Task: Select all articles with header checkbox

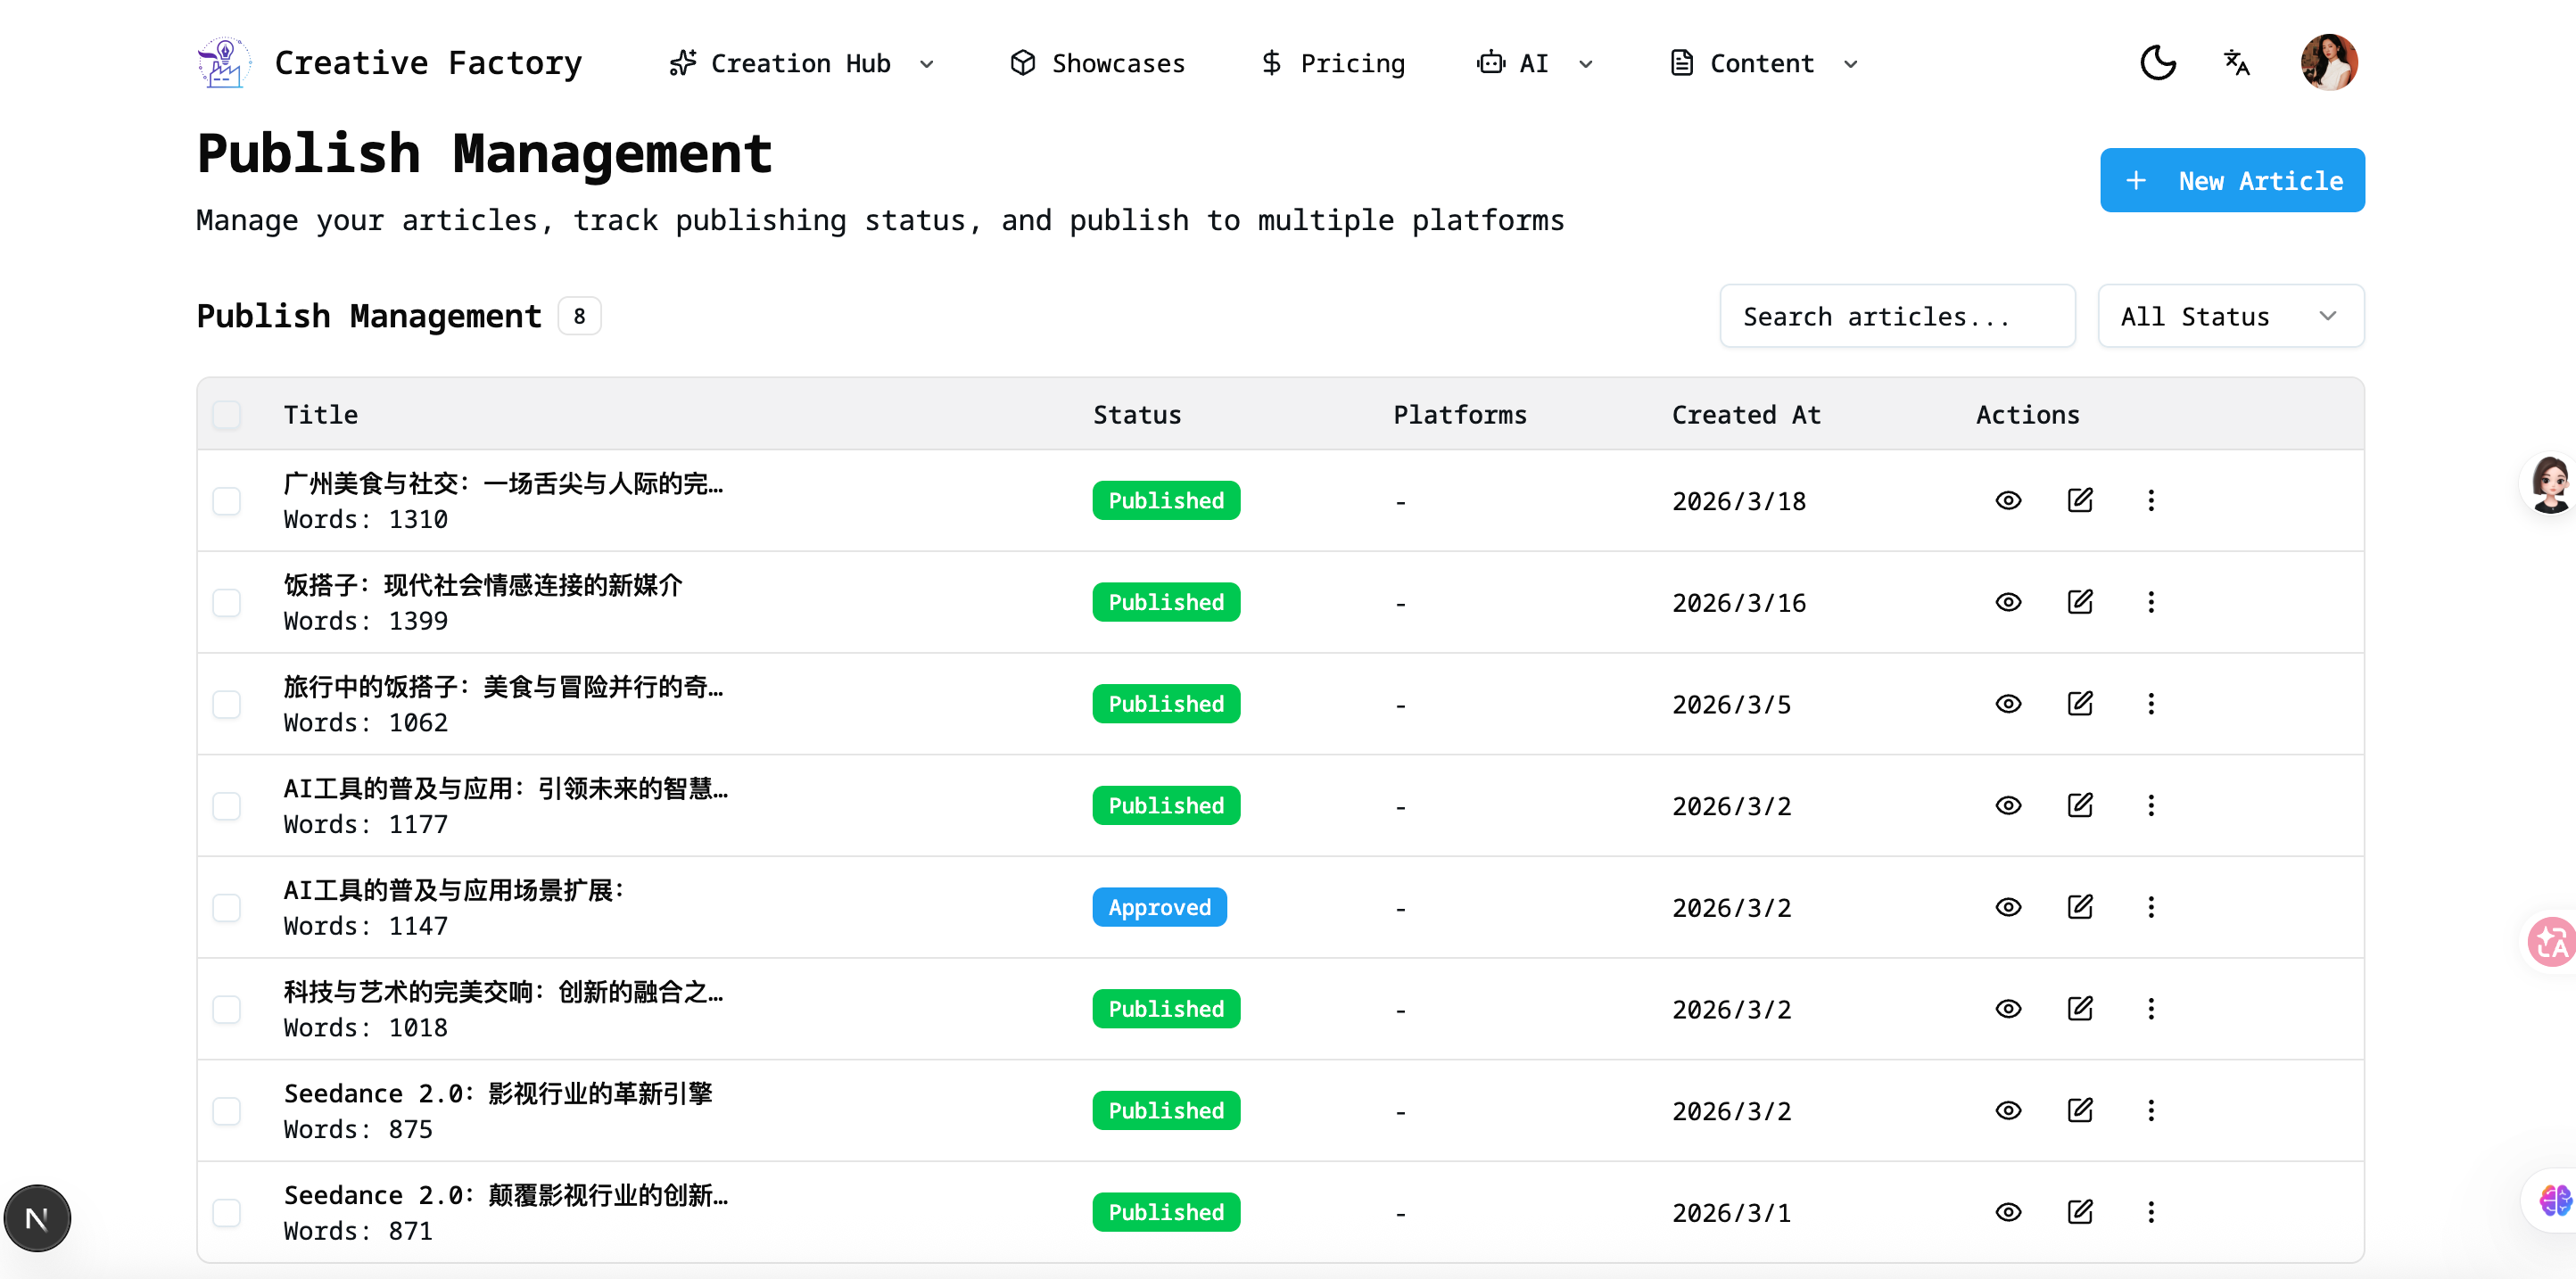Action: (x=227, y=415)
